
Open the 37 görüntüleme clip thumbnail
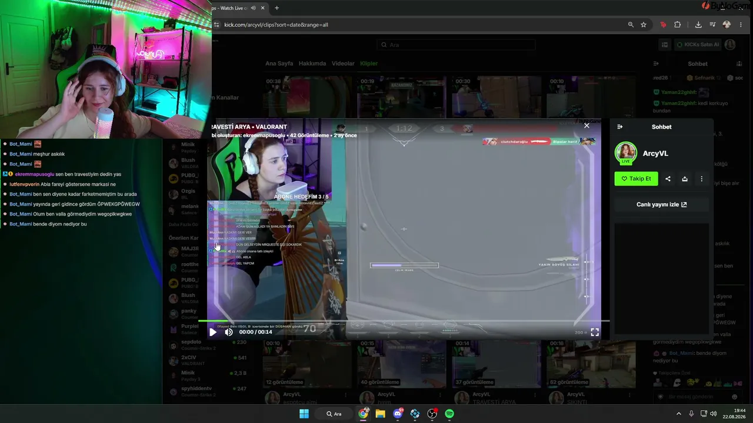[496, 363]
